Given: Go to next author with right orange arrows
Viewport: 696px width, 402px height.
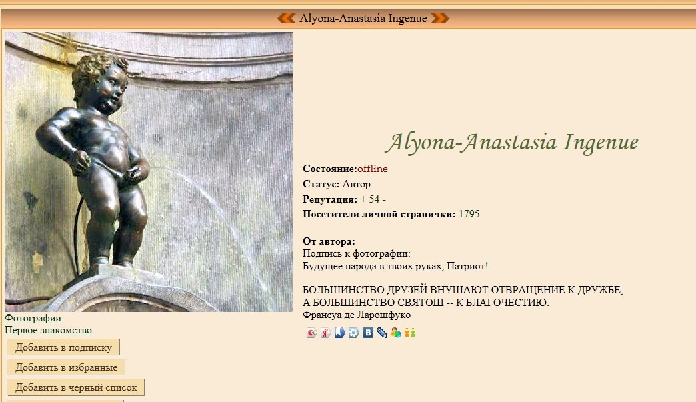Looking at the screenshot, I should click(x=440, y=18).
